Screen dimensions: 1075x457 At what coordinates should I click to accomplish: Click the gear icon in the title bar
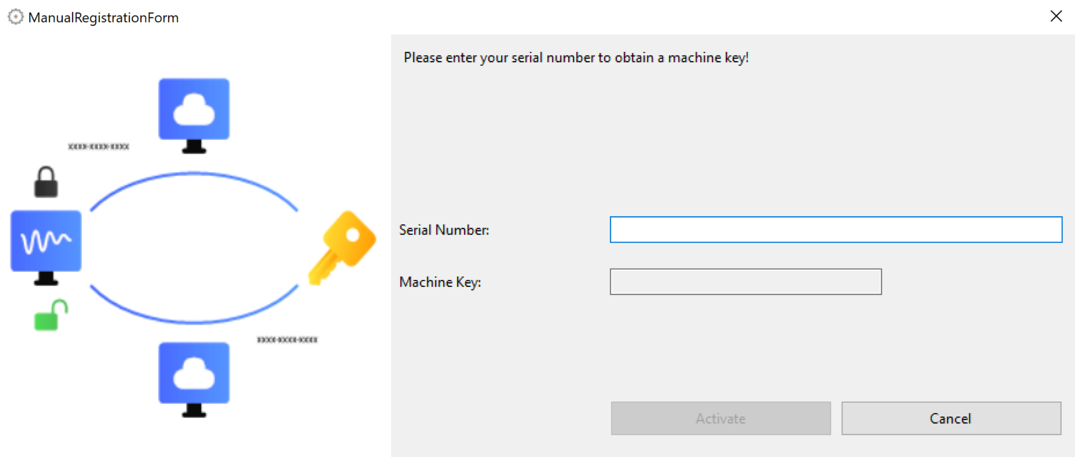(x=15, y=17)
